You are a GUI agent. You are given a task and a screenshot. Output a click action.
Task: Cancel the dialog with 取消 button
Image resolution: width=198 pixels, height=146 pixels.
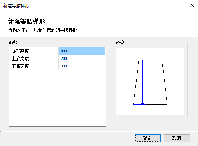(177, 138)
